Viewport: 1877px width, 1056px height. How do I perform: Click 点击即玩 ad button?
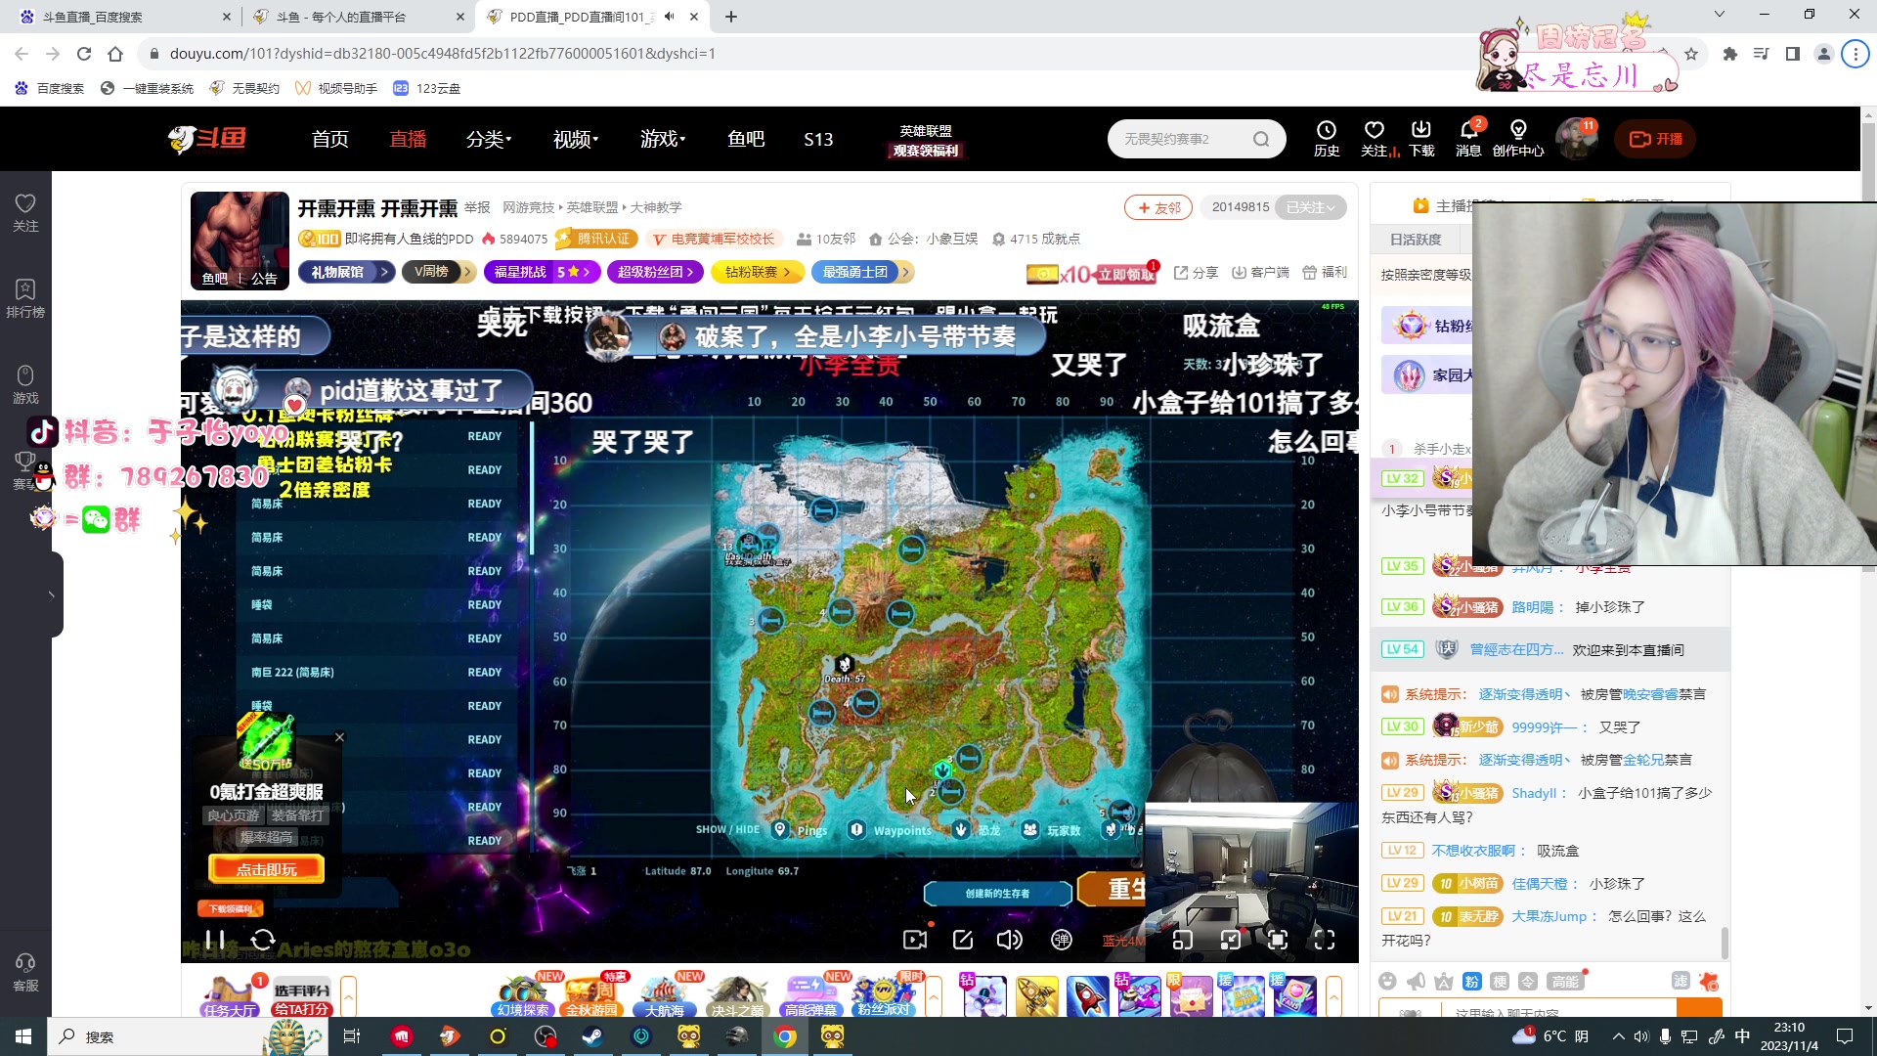point(266,869)
